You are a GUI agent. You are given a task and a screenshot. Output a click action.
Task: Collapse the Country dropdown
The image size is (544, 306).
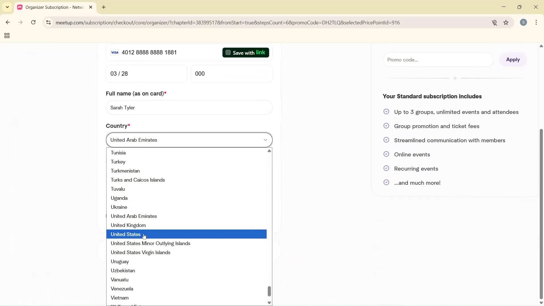click(x=265, y=140)
